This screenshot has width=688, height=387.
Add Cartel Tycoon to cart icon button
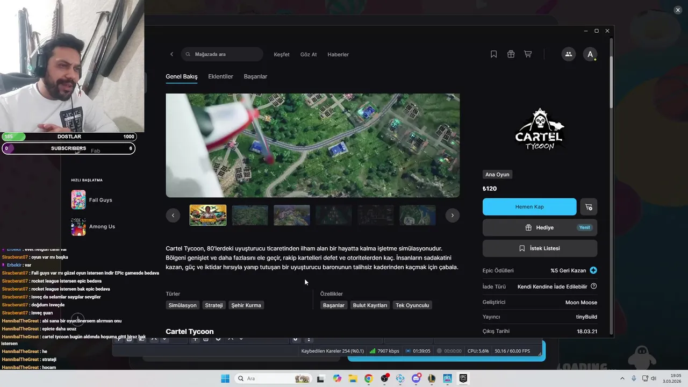pyautogui.click(x=589, y=207)
